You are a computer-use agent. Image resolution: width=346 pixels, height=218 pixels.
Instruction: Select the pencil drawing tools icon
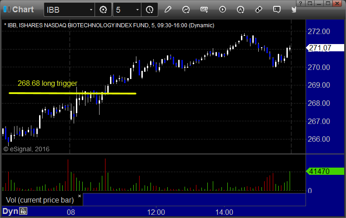pos(168,10)
